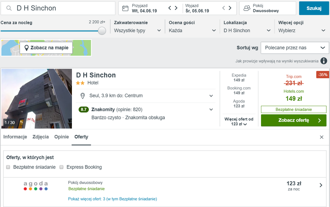Open Zakwaterowanie type dropdown
The image size is (330, 207).
click(x=137, y=30)
